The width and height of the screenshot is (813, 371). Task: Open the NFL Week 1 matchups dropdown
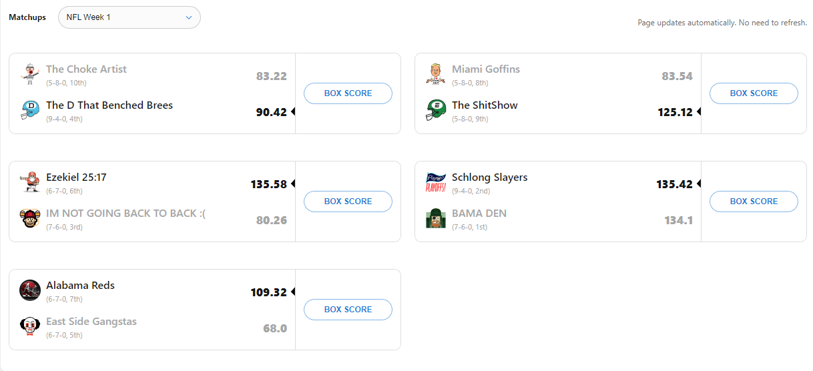(129, 17)
